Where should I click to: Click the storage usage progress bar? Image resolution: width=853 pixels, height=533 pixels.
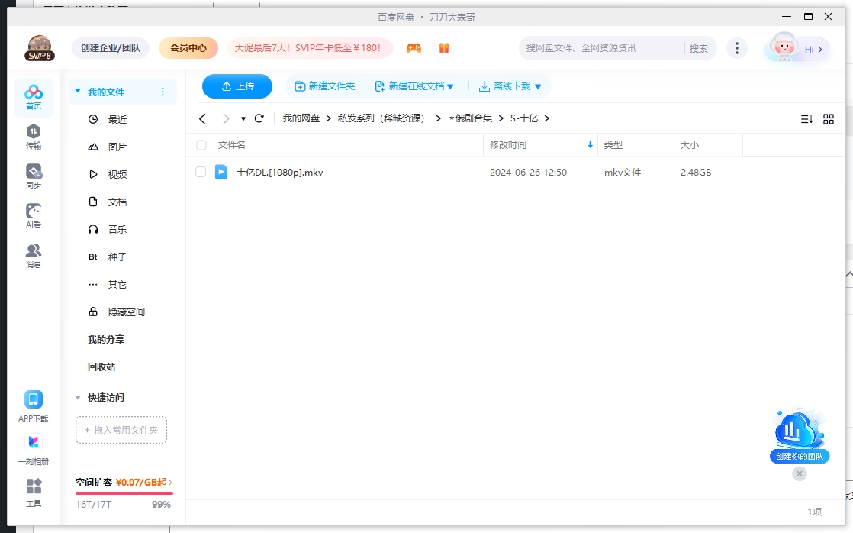point(125,494)
